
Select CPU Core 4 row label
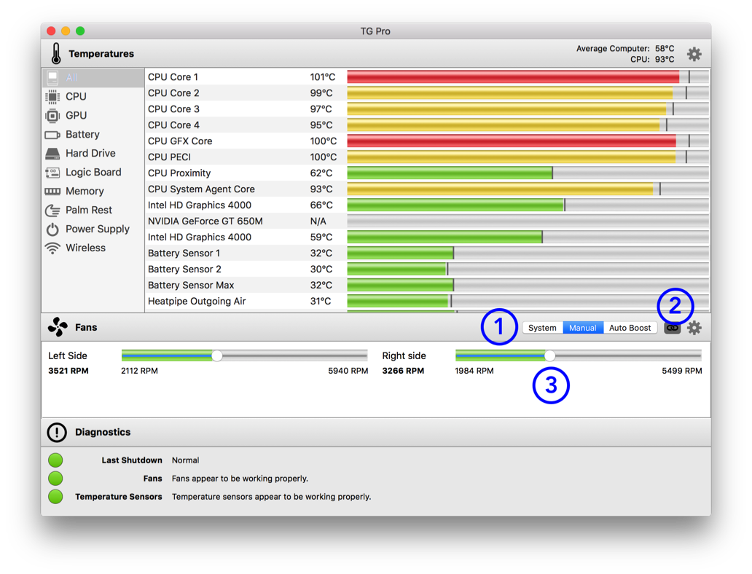click(173, 125)
